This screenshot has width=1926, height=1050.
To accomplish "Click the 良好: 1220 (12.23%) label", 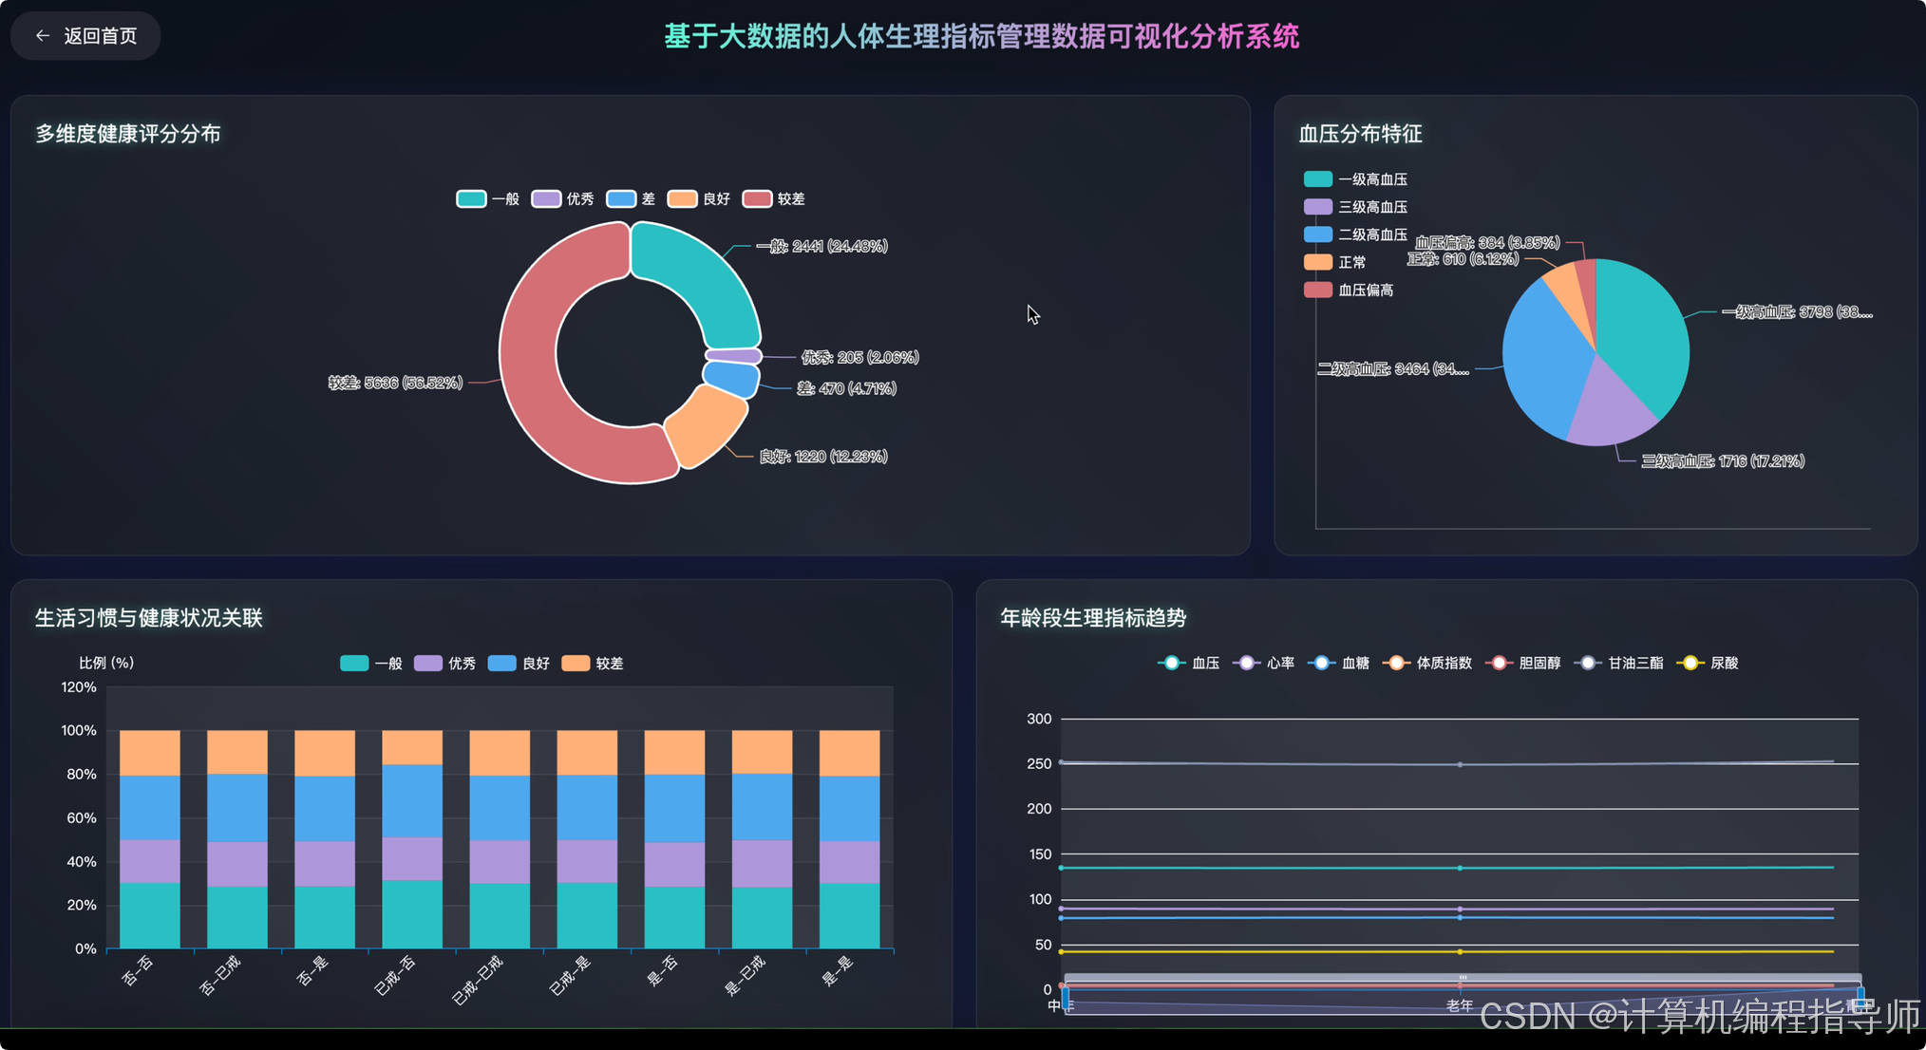I will [x=823, y=457].
